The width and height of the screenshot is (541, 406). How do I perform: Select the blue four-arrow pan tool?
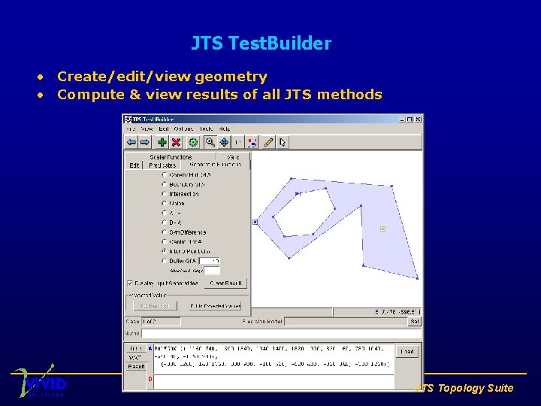point(224,142)
